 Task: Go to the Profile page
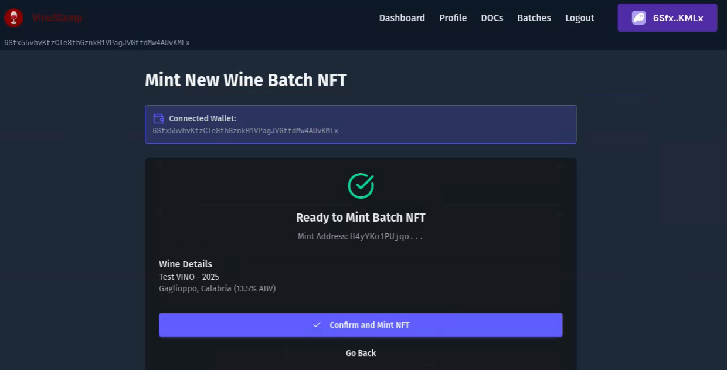tap(453, 18)
